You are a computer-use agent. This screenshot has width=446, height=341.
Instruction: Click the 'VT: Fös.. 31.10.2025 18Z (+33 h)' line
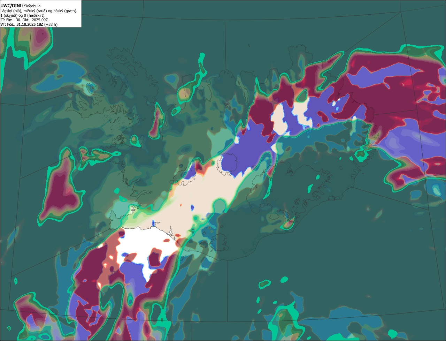point(29,24)
